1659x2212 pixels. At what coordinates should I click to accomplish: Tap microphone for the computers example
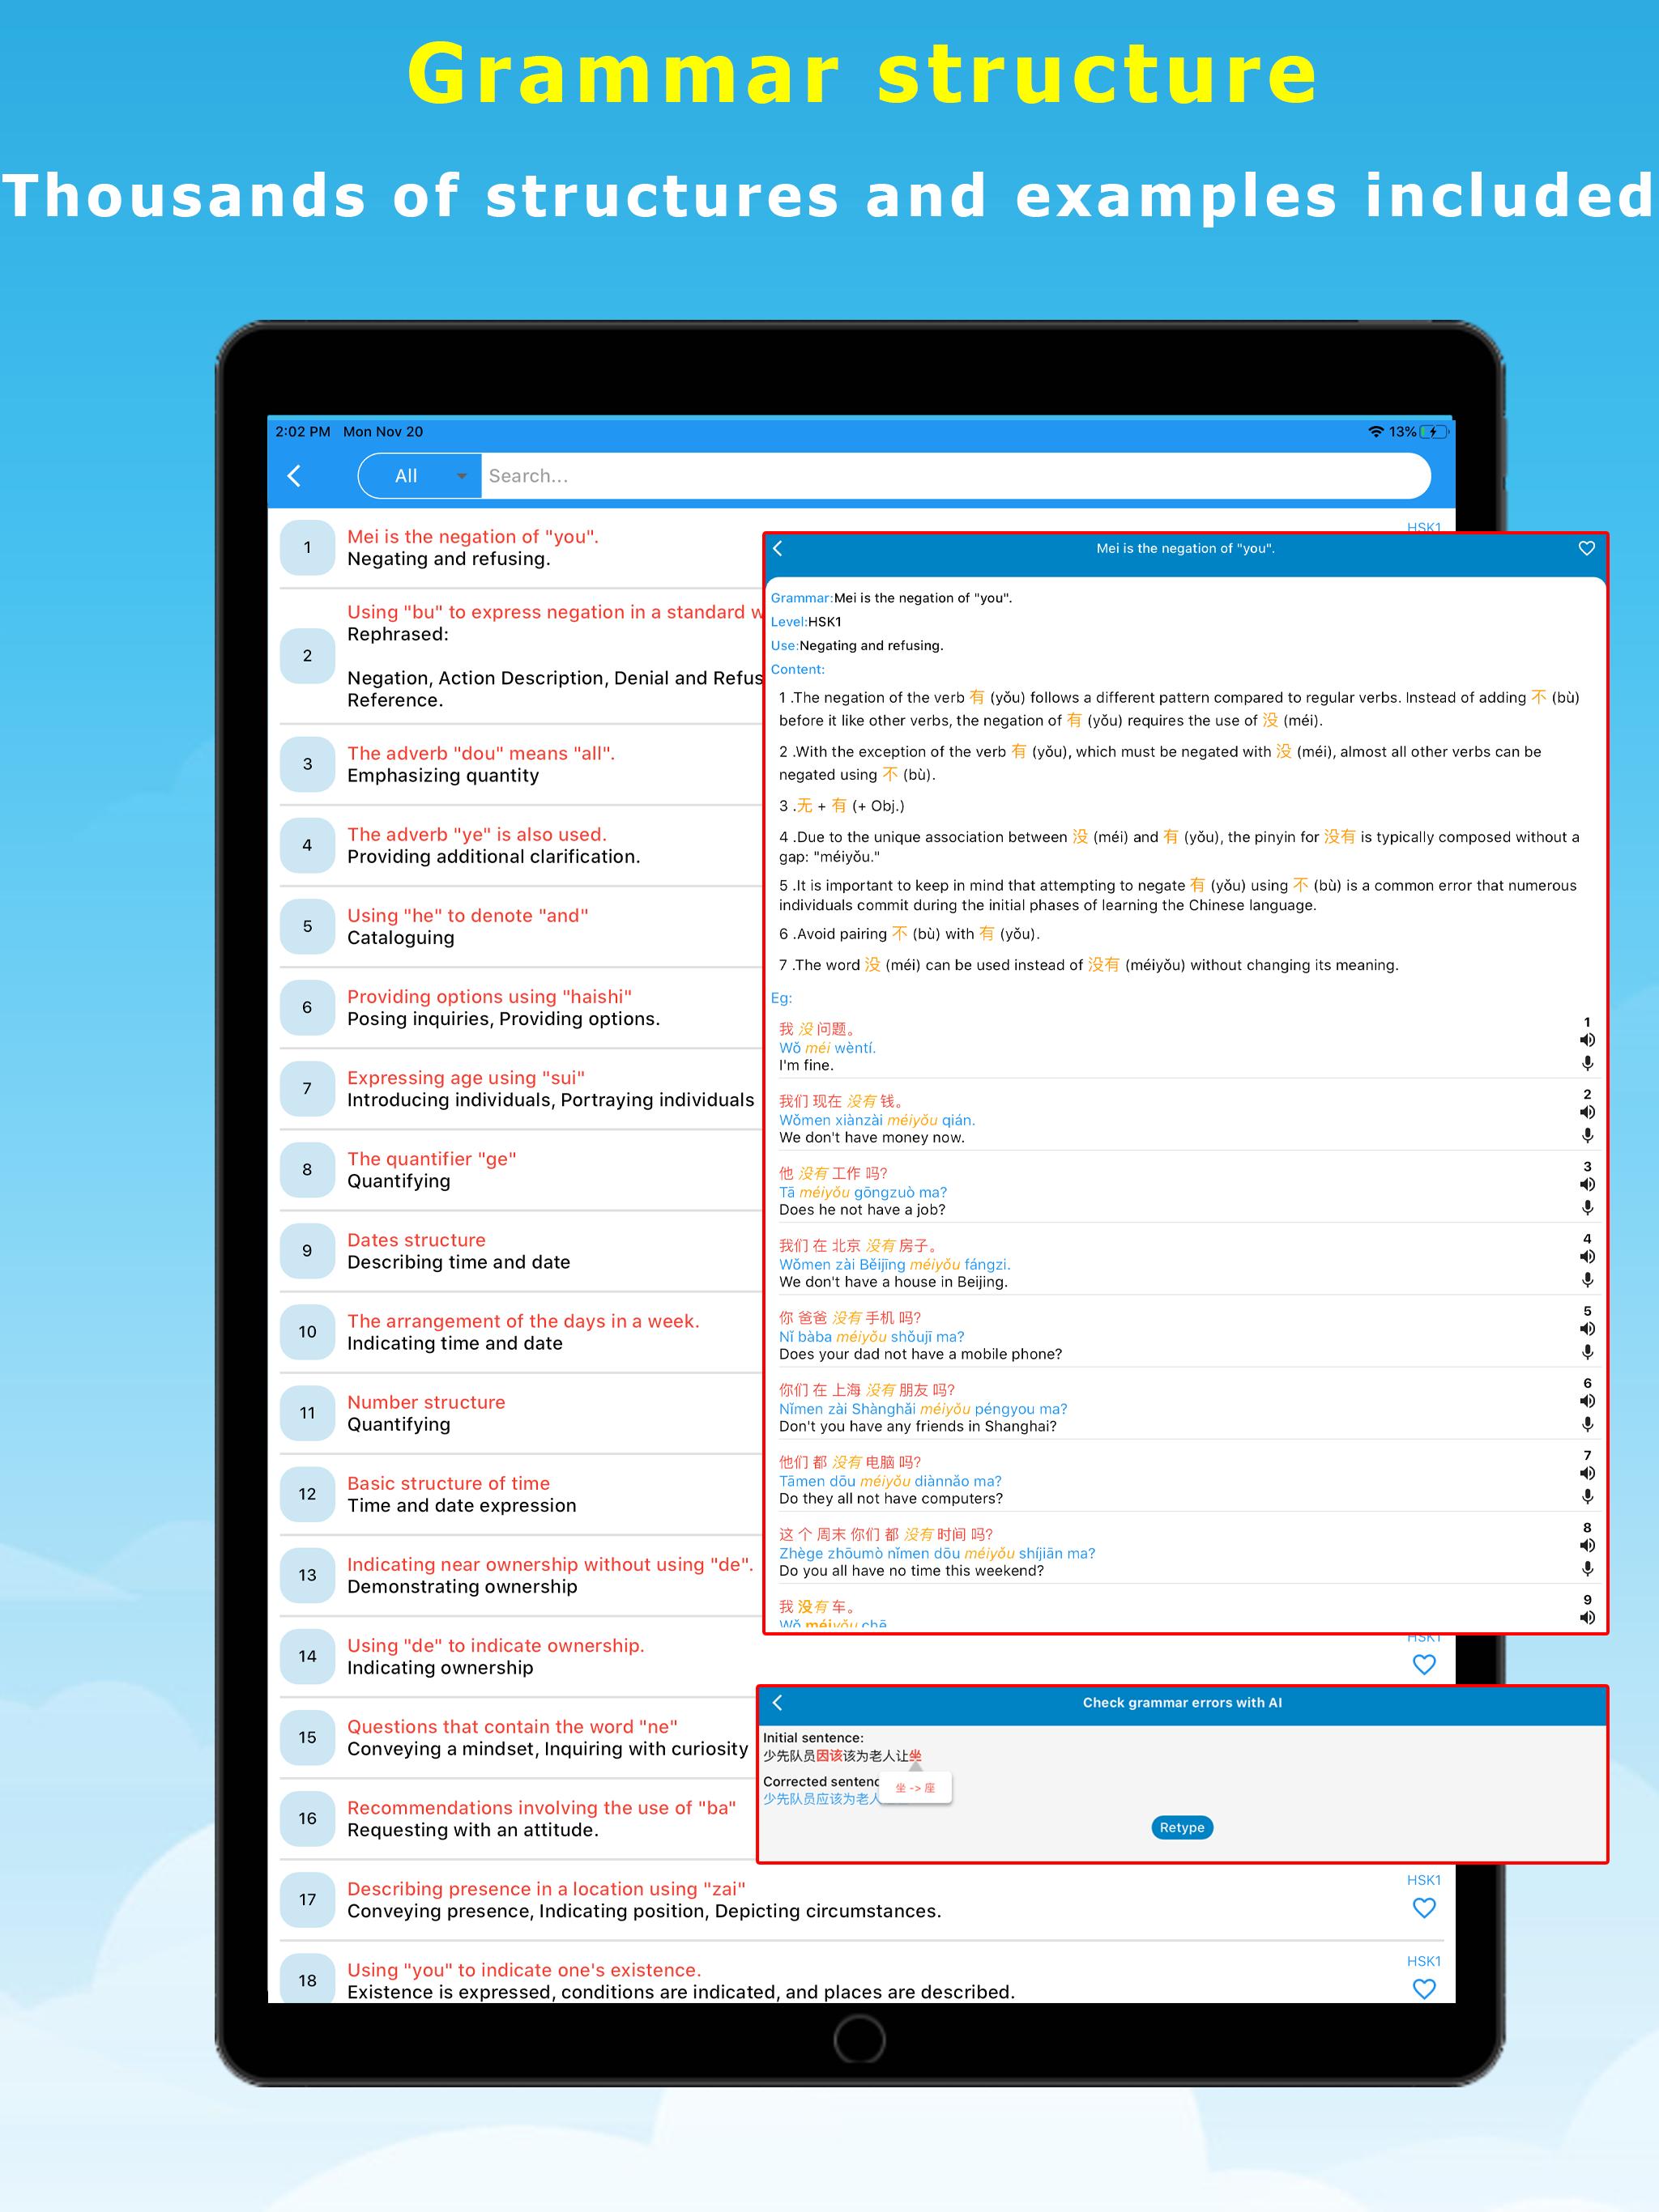coord(1587,1497)
